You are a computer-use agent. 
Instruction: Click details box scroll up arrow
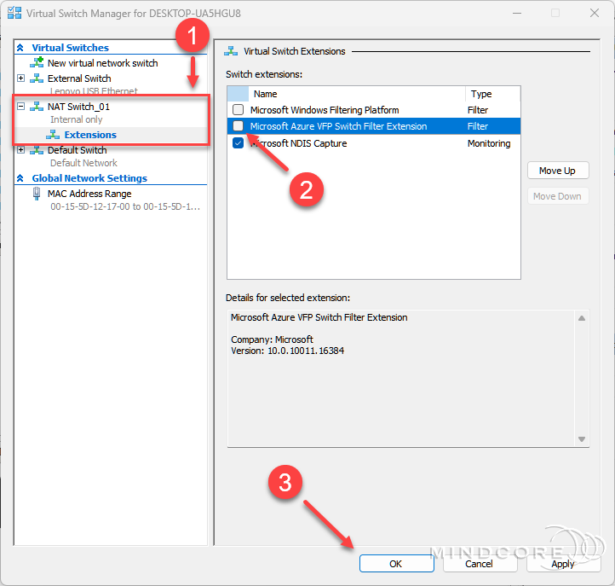click(582, 318)
